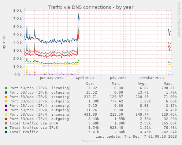Click the lime Port 53/udp IPv4 incoming swatch
Image resolution: width=182 pixels, height=145 pixels.
[x=6, y=115]
